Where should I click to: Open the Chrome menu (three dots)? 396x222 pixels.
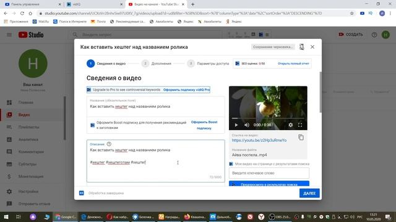pos(390,14)
